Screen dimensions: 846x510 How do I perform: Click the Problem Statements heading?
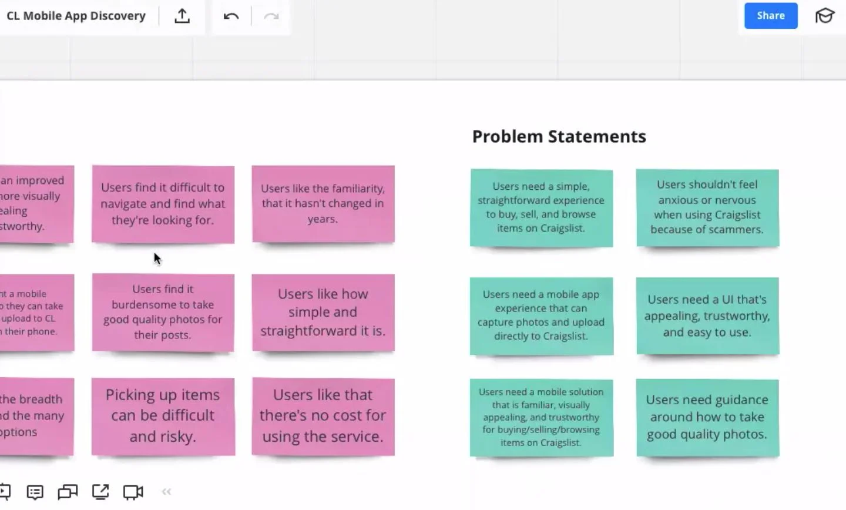558,136
